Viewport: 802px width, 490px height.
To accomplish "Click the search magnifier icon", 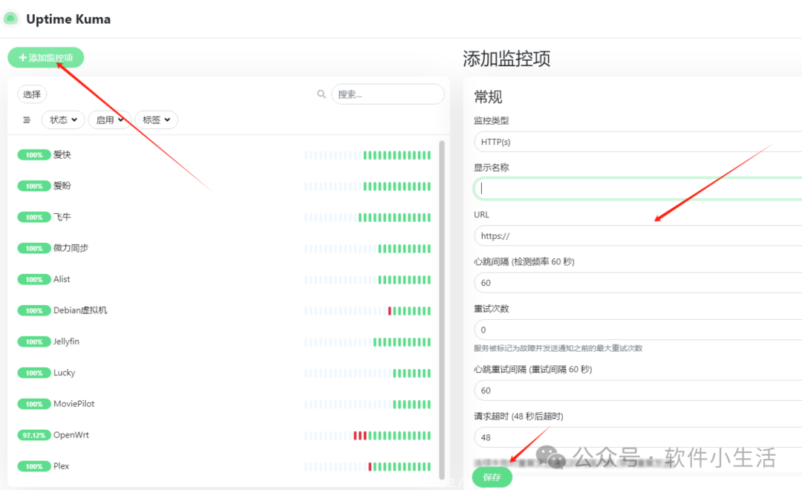I will click(322, 94).
